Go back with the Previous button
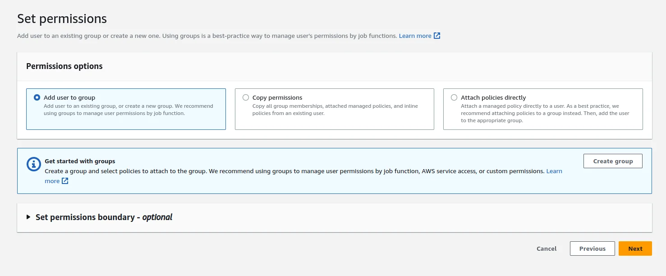 [x=592, y=248]
